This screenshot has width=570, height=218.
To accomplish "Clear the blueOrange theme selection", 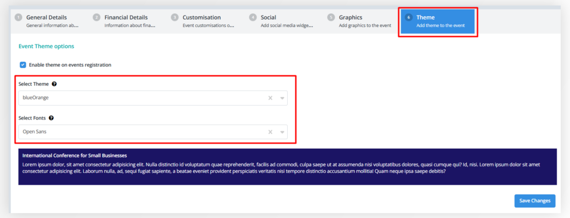I will pyautogui.click(x=270, y=98).
